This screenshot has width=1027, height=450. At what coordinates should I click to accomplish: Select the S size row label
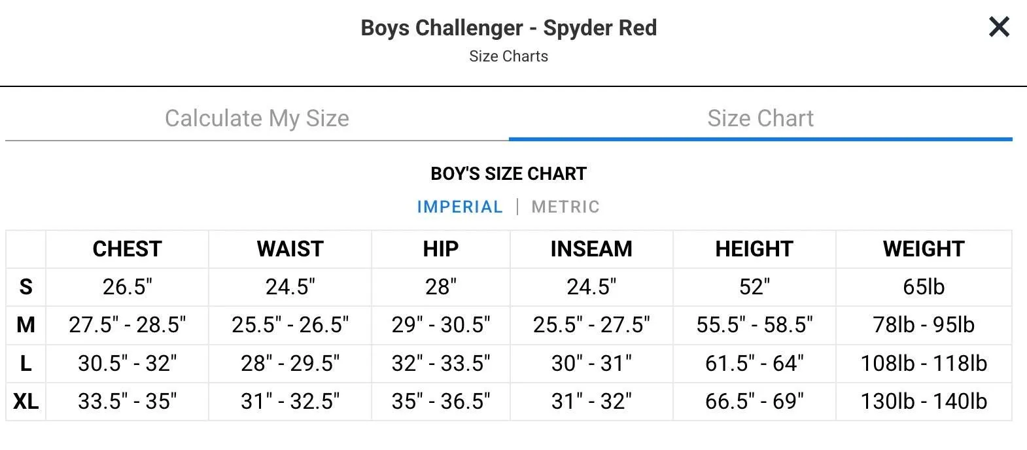pos(26,286)
